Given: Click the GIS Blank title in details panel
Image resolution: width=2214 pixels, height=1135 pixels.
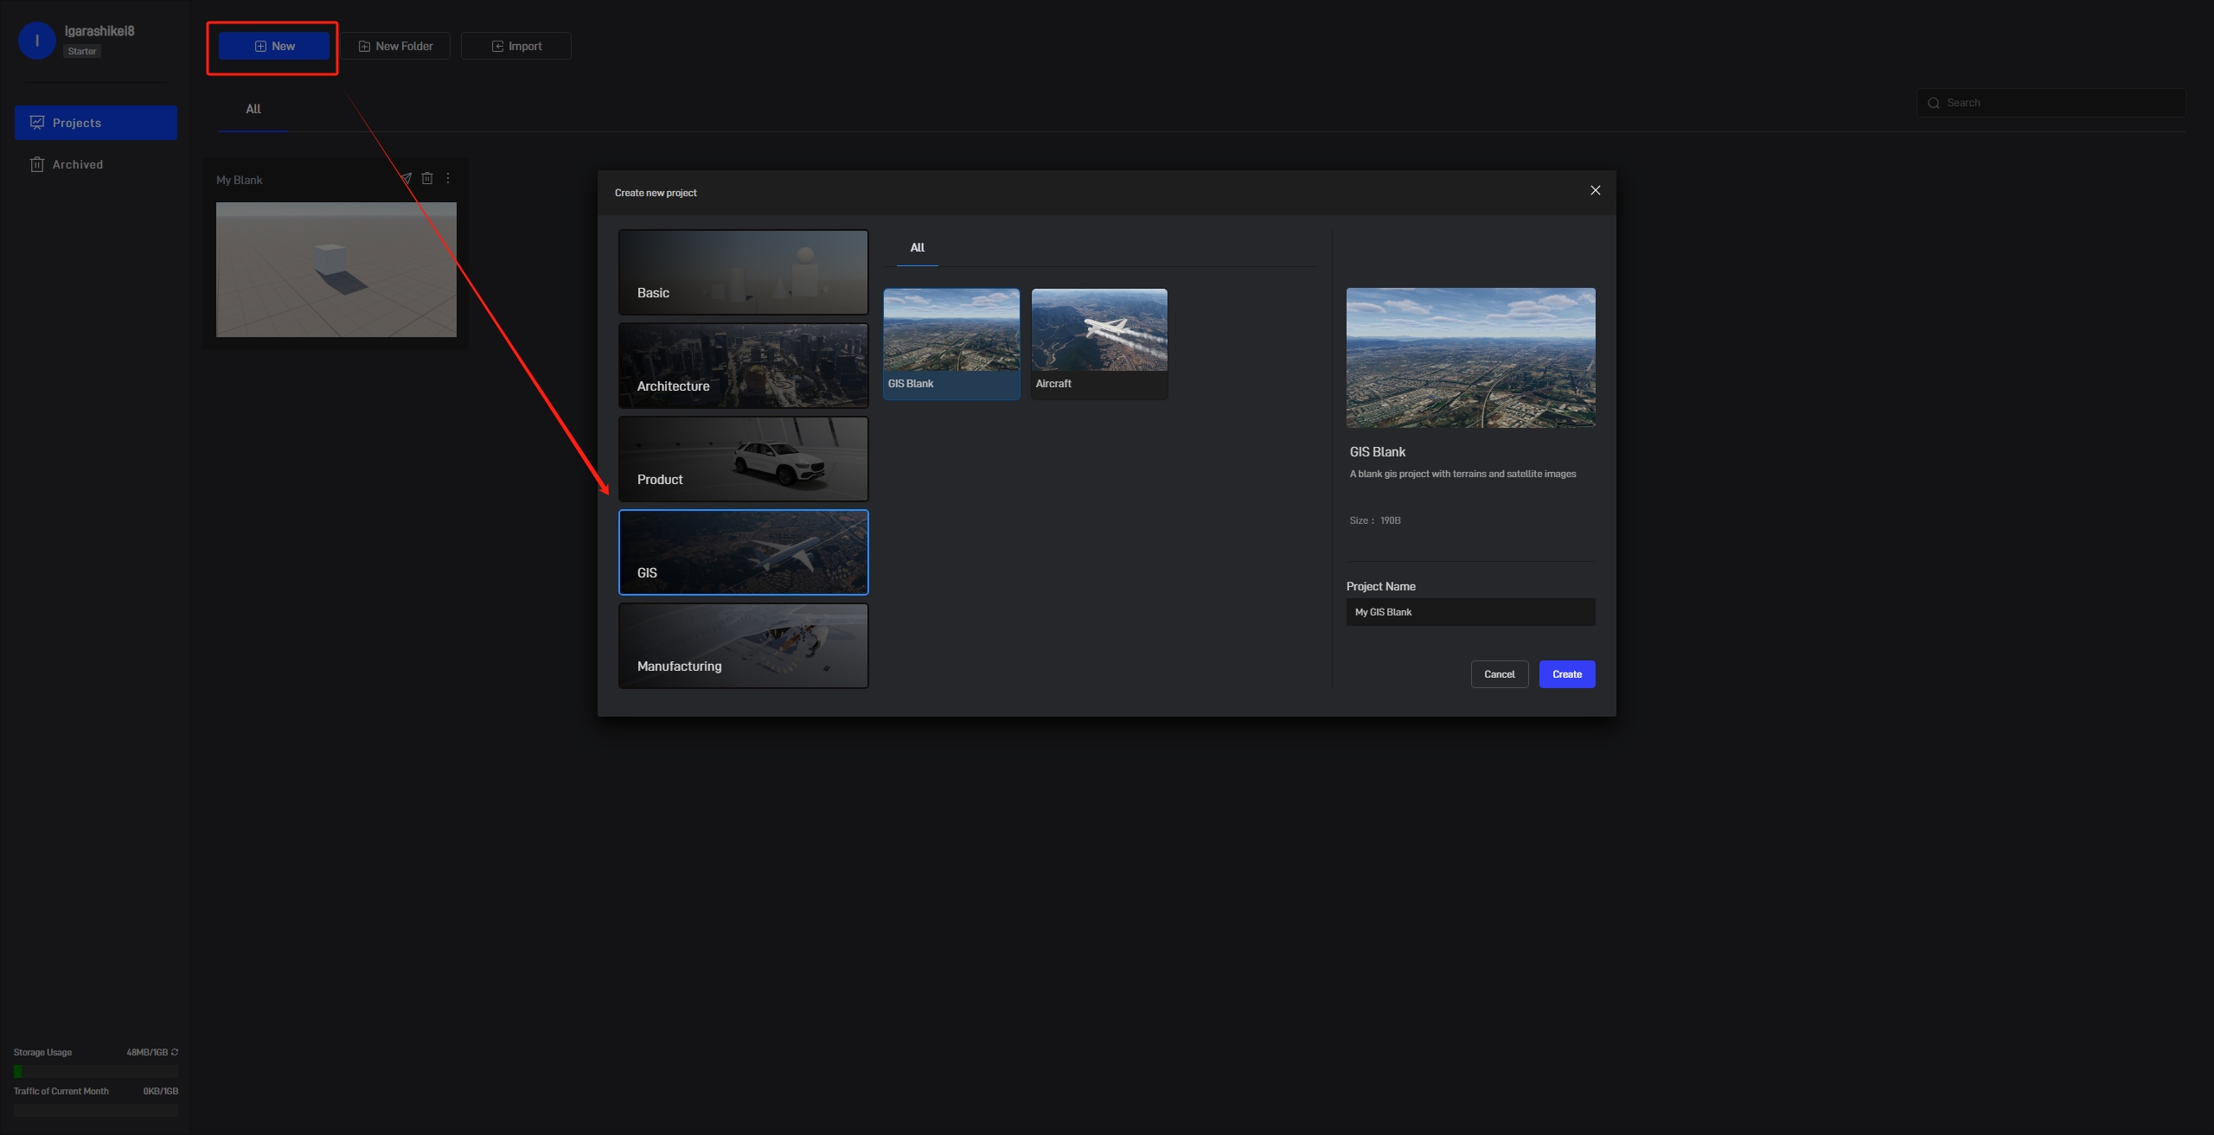Looking at the screenshot, I should [x=1378, y=452].
